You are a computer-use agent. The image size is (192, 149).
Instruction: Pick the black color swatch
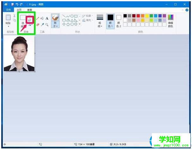[125, 16]
